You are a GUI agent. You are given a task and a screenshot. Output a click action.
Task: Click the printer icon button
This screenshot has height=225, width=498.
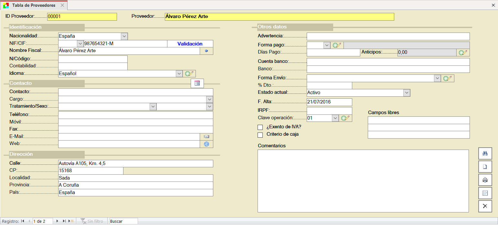coord(485,180)
